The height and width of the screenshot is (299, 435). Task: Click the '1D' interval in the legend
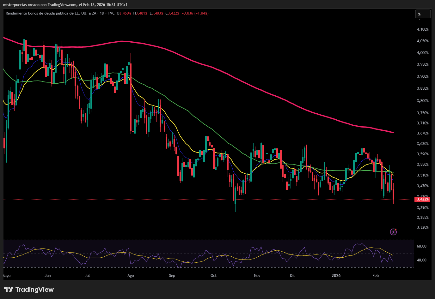(102, 13)
